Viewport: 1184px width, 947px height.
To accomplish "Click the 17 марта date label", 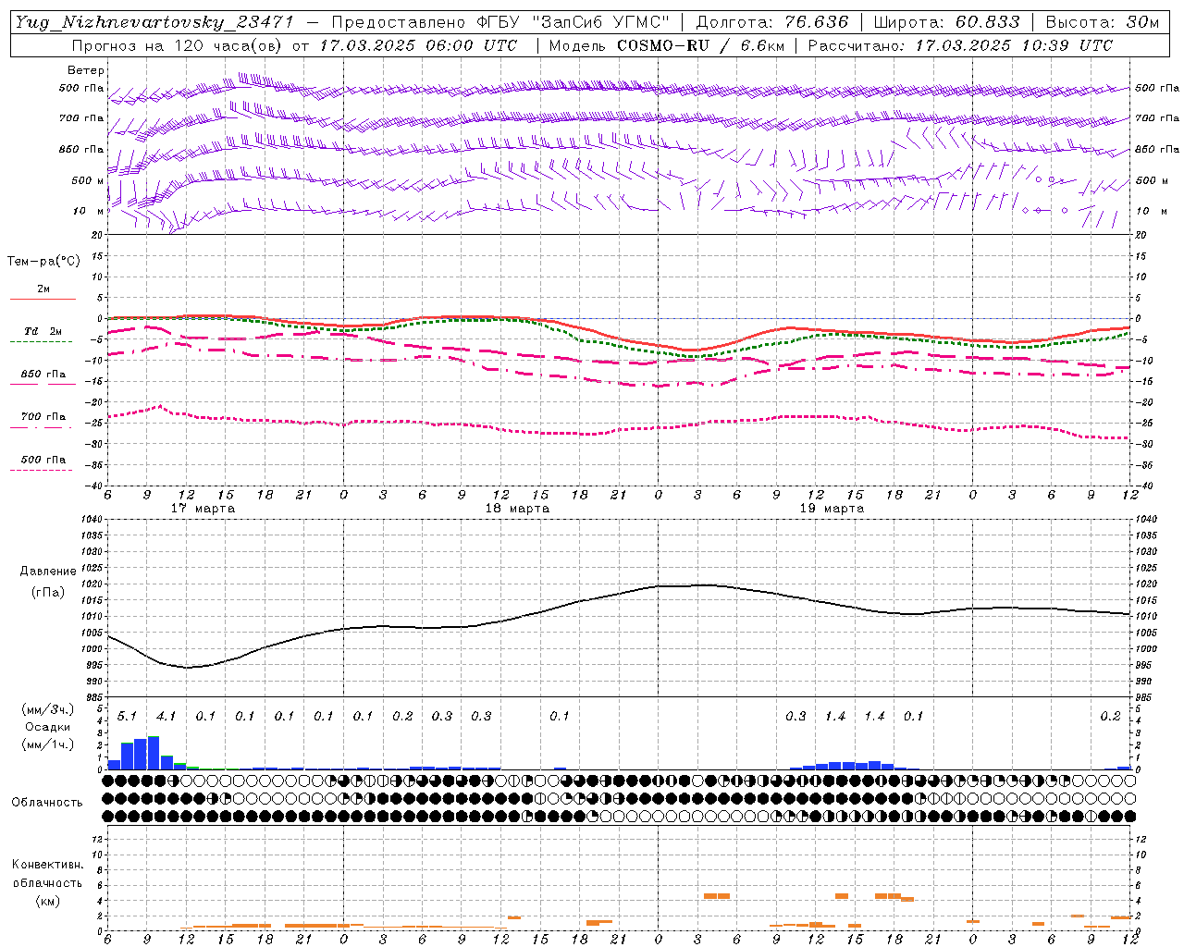I will pyautogui.click(x=203, y=509).
